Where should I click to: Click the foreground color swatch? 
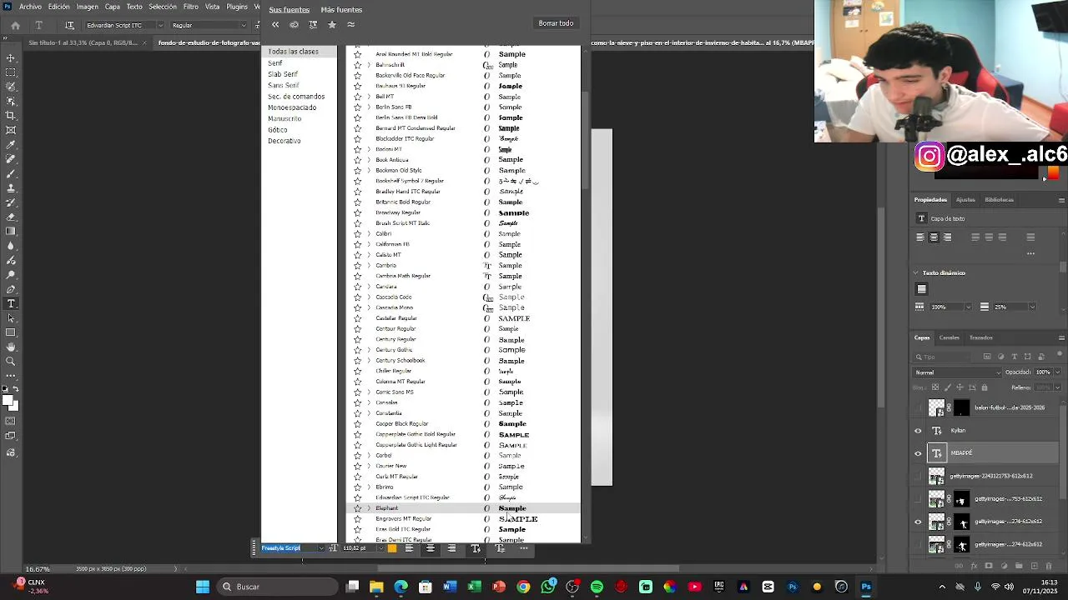[x=8, y=402]
